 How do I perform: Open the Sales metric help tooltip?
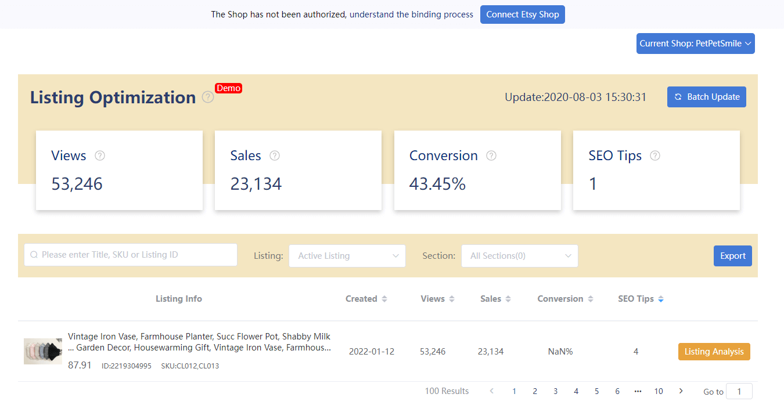pyautogui.click(x=274, y=156)
